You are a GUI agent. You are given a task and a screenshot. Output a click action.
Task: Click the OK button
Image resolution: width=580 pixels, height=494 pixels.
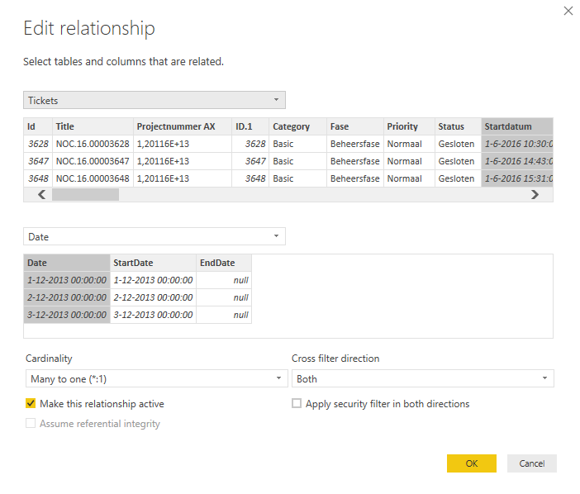(x=472, y=463)
